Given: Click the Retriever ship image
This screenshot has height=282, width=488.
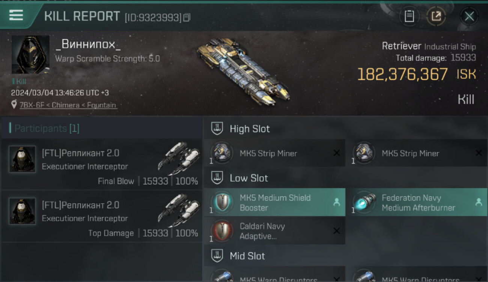Looking at the screenshot, I should [244, 71].
